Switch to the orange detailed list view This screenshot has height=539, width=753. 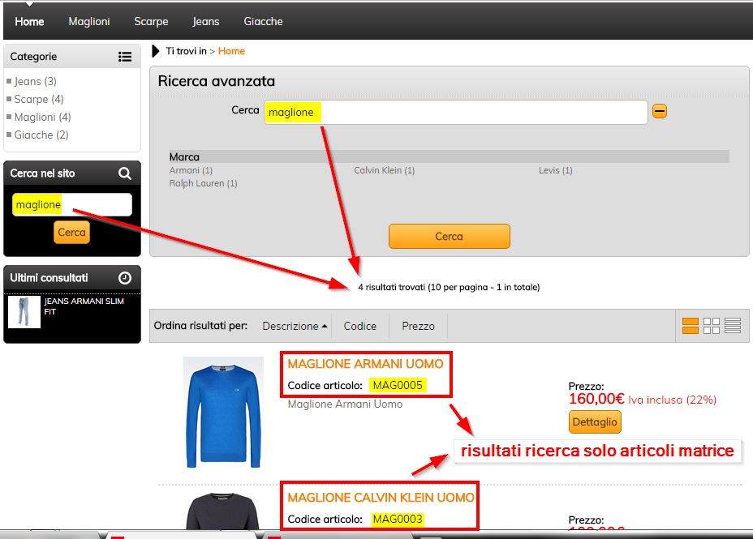[x=690, y=326]
